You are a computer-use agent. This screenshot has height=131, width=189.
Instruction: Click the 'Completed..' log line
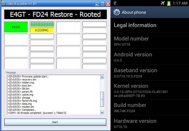click(22, 110)
